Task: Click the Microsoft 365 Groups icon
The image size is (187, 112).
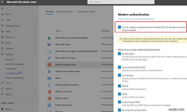Action: pyautogui.click(x=49, y=58)
